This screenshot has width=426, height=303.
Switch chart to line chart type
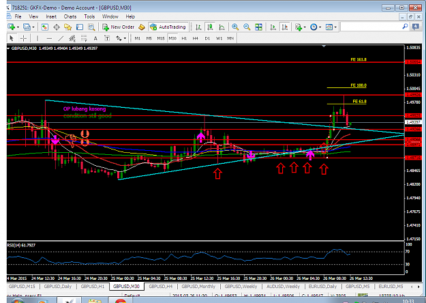pos(222,27)
